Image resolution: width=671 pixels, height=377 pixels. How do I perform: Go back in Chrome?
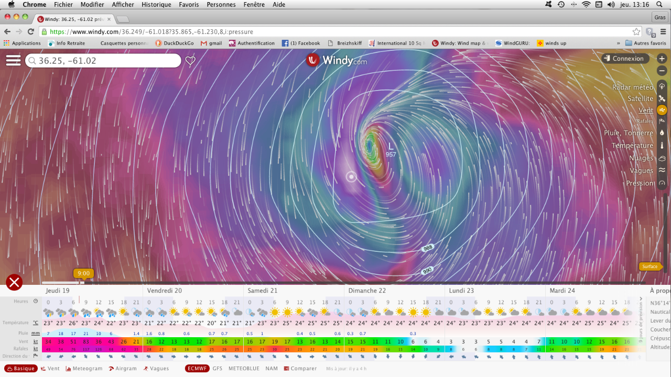8,31
